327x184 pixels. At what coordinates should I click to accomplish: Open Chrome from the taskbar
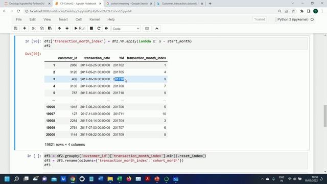73,179
